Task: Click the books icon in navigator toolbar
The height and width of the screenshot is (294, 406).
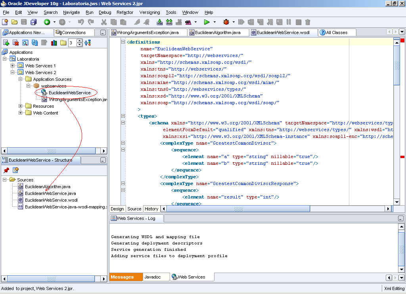Action: [54, 43]
